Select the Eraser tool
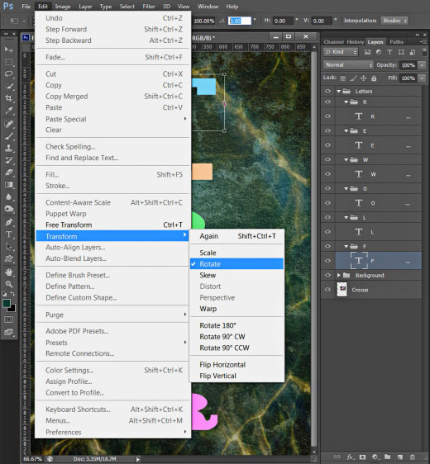This screenshot has height=464, width=430. 9,173
